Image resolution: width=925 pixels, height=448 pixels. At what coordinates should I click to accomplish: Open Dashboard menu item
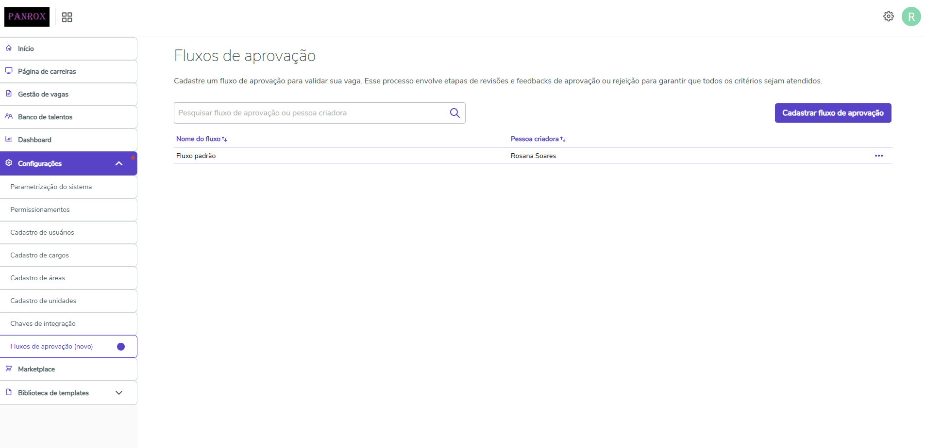pos(68,140)
